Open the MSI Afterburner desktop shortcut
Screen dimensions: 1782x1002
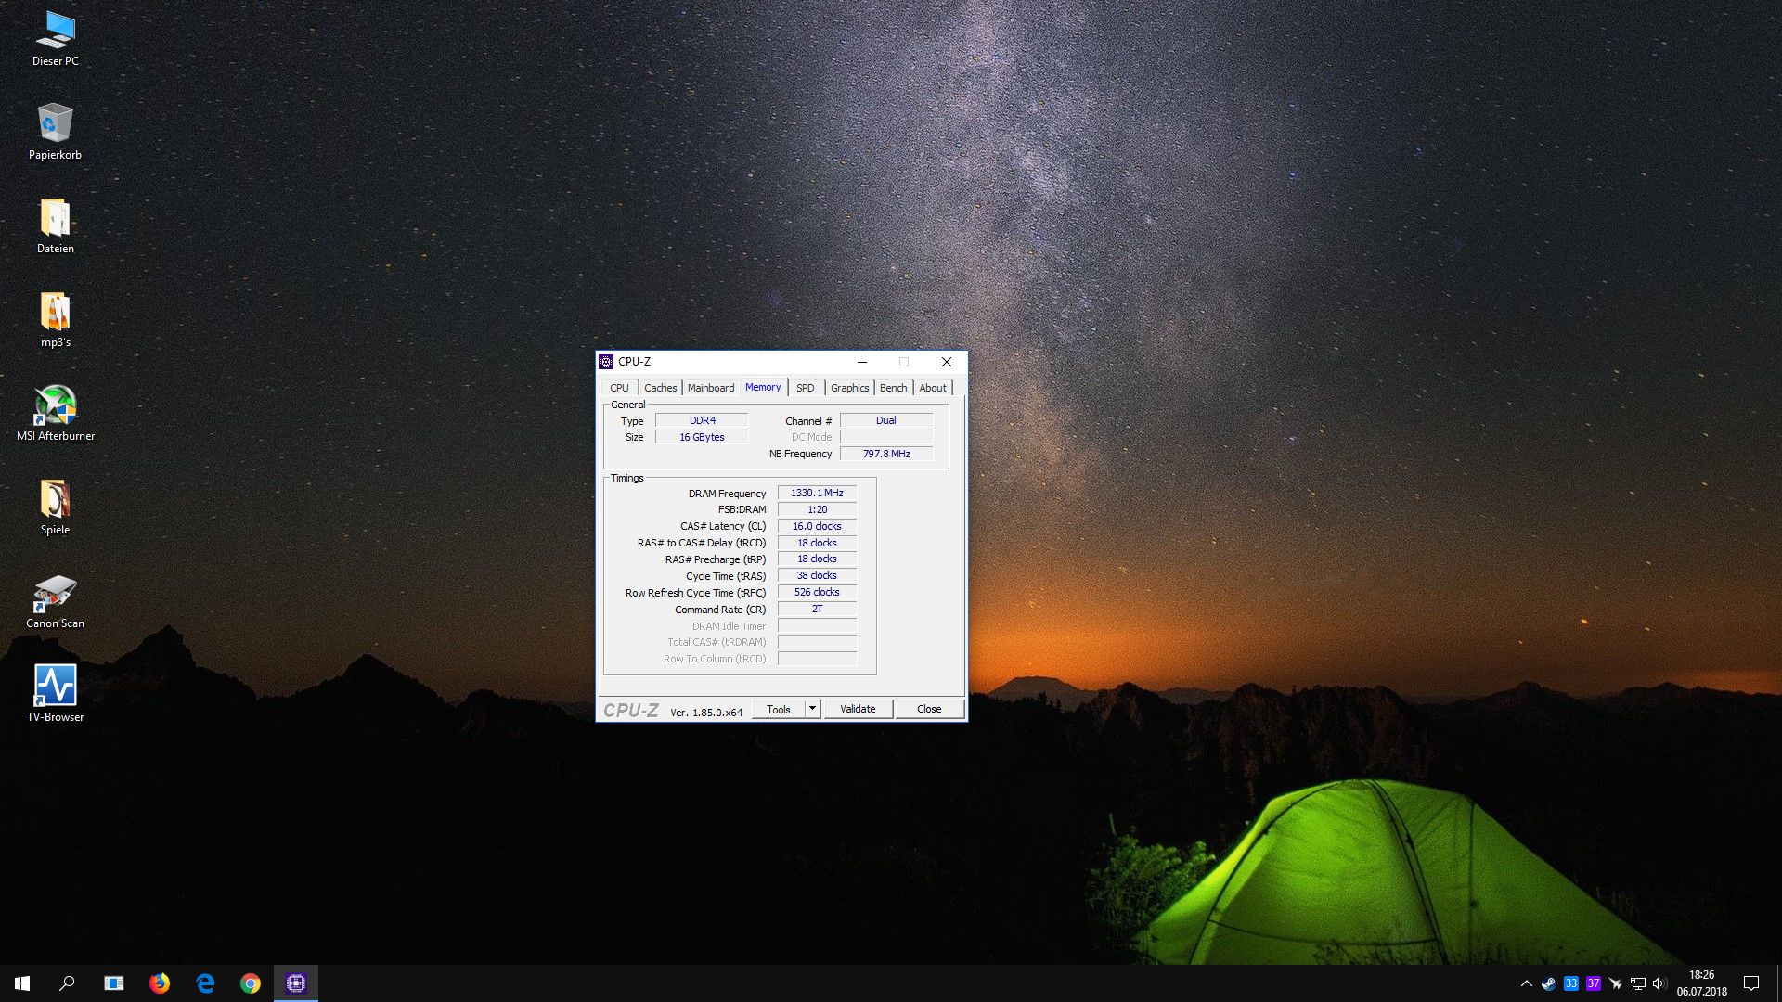pyautogui.click(x=56, y=405)
